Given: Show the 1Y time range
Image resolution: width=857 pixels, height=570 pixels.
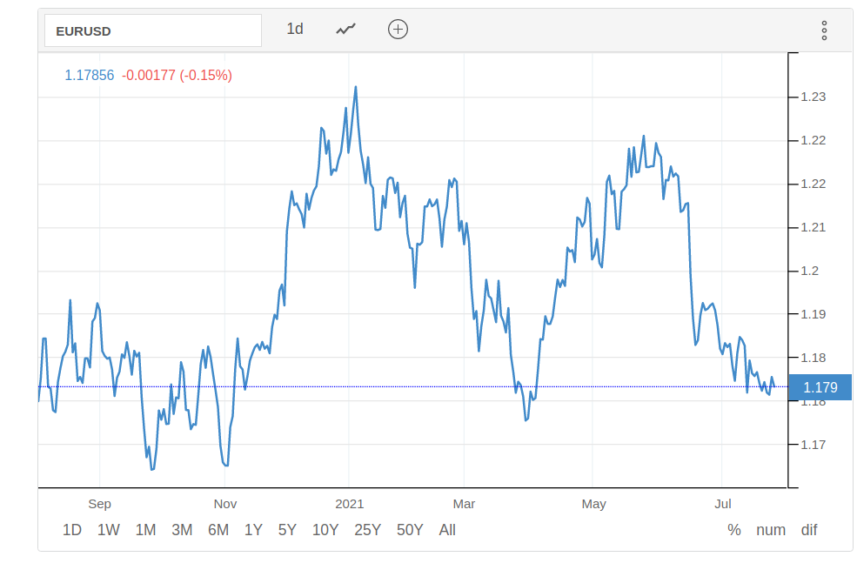Looking at the screenshot, I should click(x=253, y=530).
